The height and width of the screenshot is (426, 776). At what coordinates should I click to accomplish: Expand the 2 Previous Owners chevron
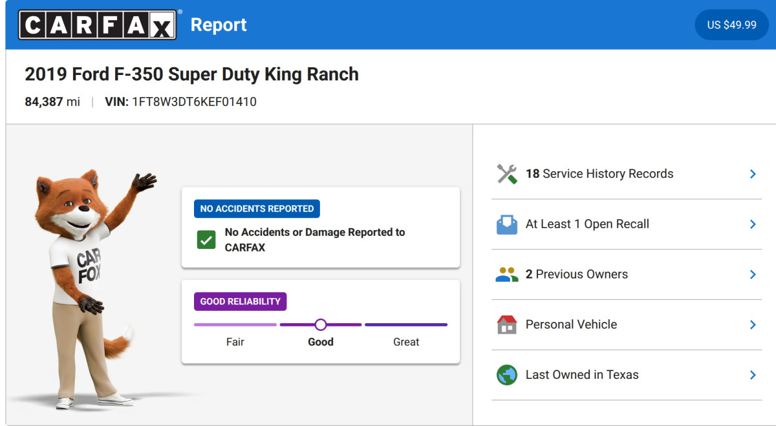coord(753,275)
